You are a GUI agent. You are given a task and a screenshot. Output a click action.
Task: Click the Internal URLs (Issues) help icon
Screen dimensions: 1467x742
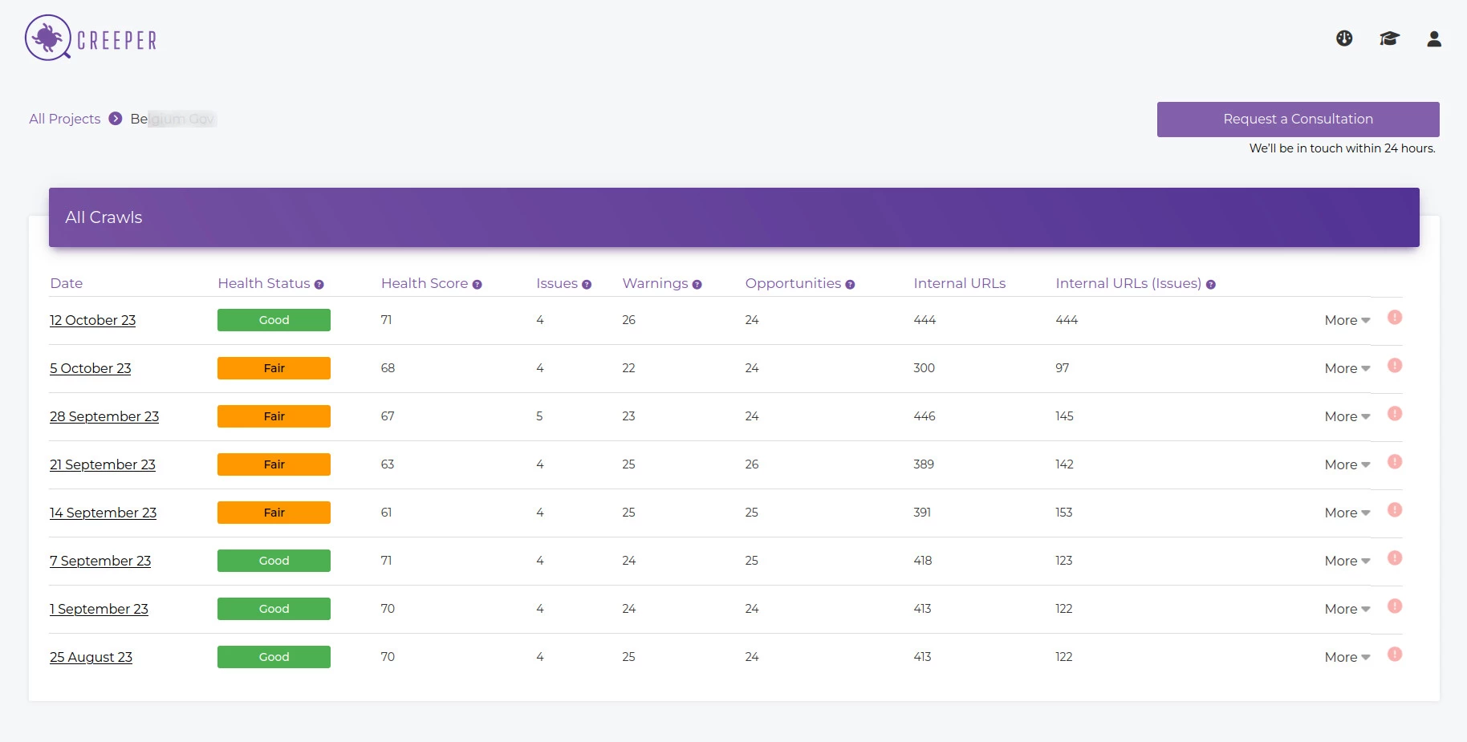1210,284
